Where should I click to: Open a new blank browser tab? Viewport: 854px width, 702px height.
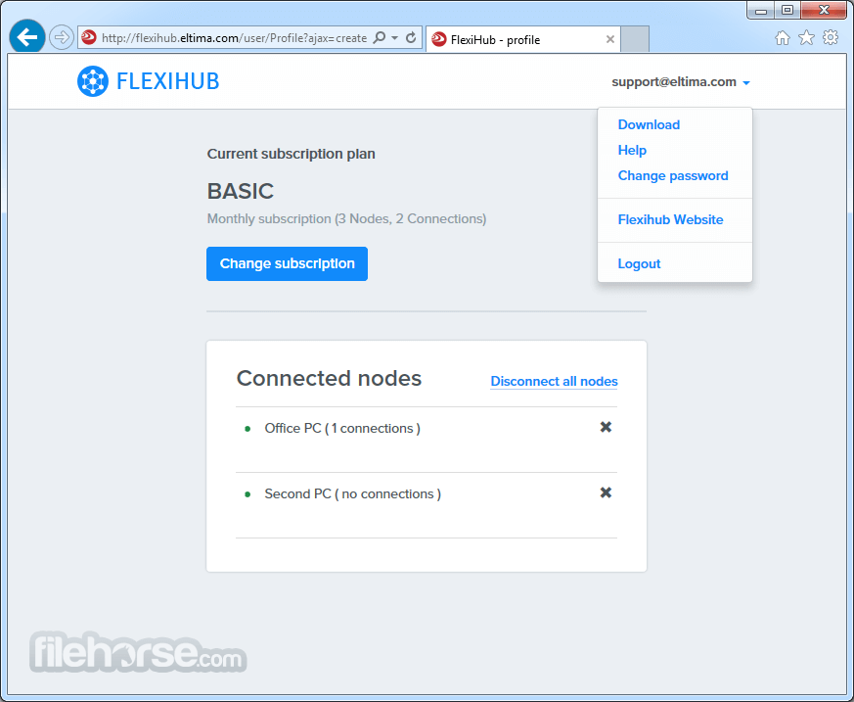(635, 39)
